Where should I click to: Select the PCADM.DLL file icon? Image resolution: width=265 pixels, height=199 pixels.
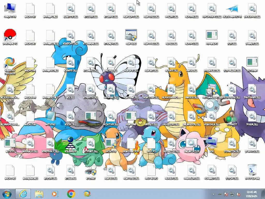252,116
